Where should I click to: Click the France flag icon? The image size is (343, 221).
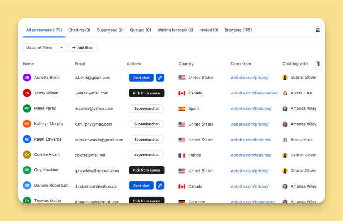[182, 155]
